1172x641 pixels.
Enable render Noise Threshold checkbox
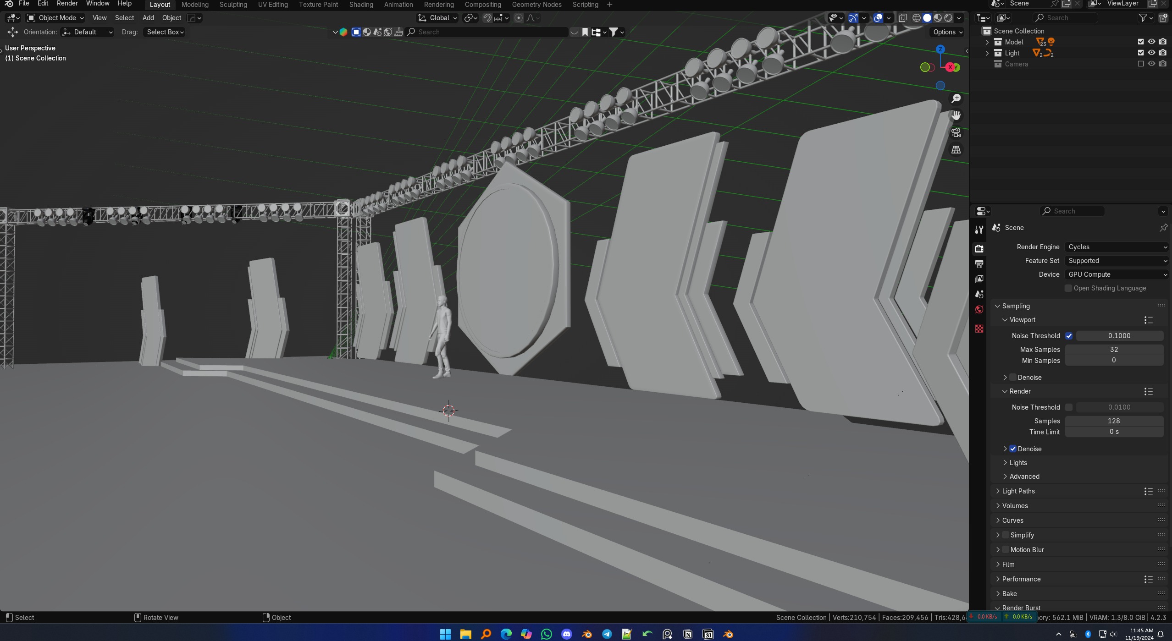1069,407
